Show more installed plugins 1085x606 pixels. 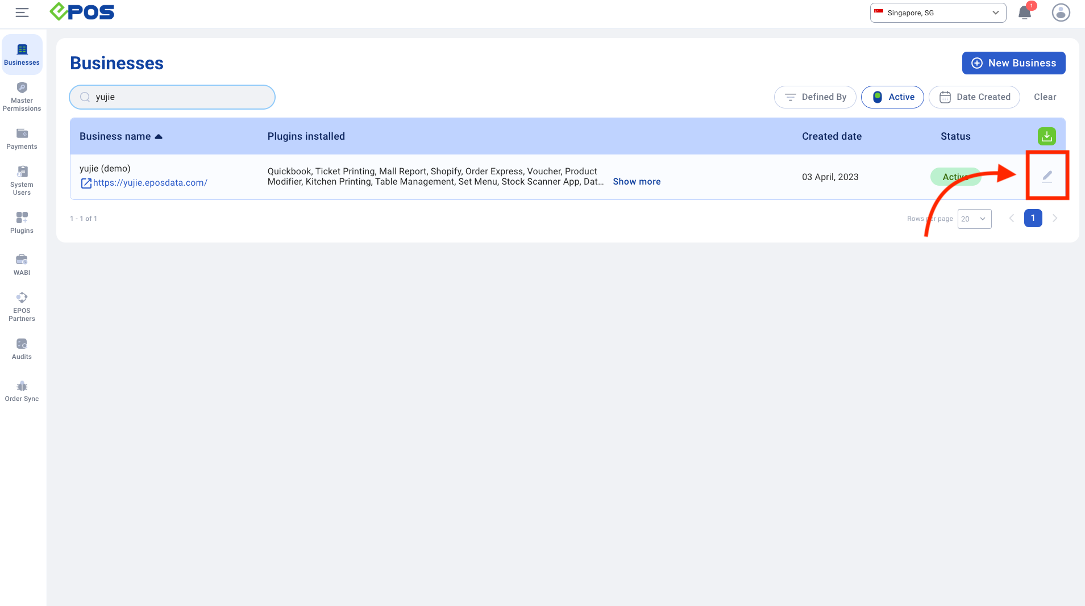click(x=637, y=182)
